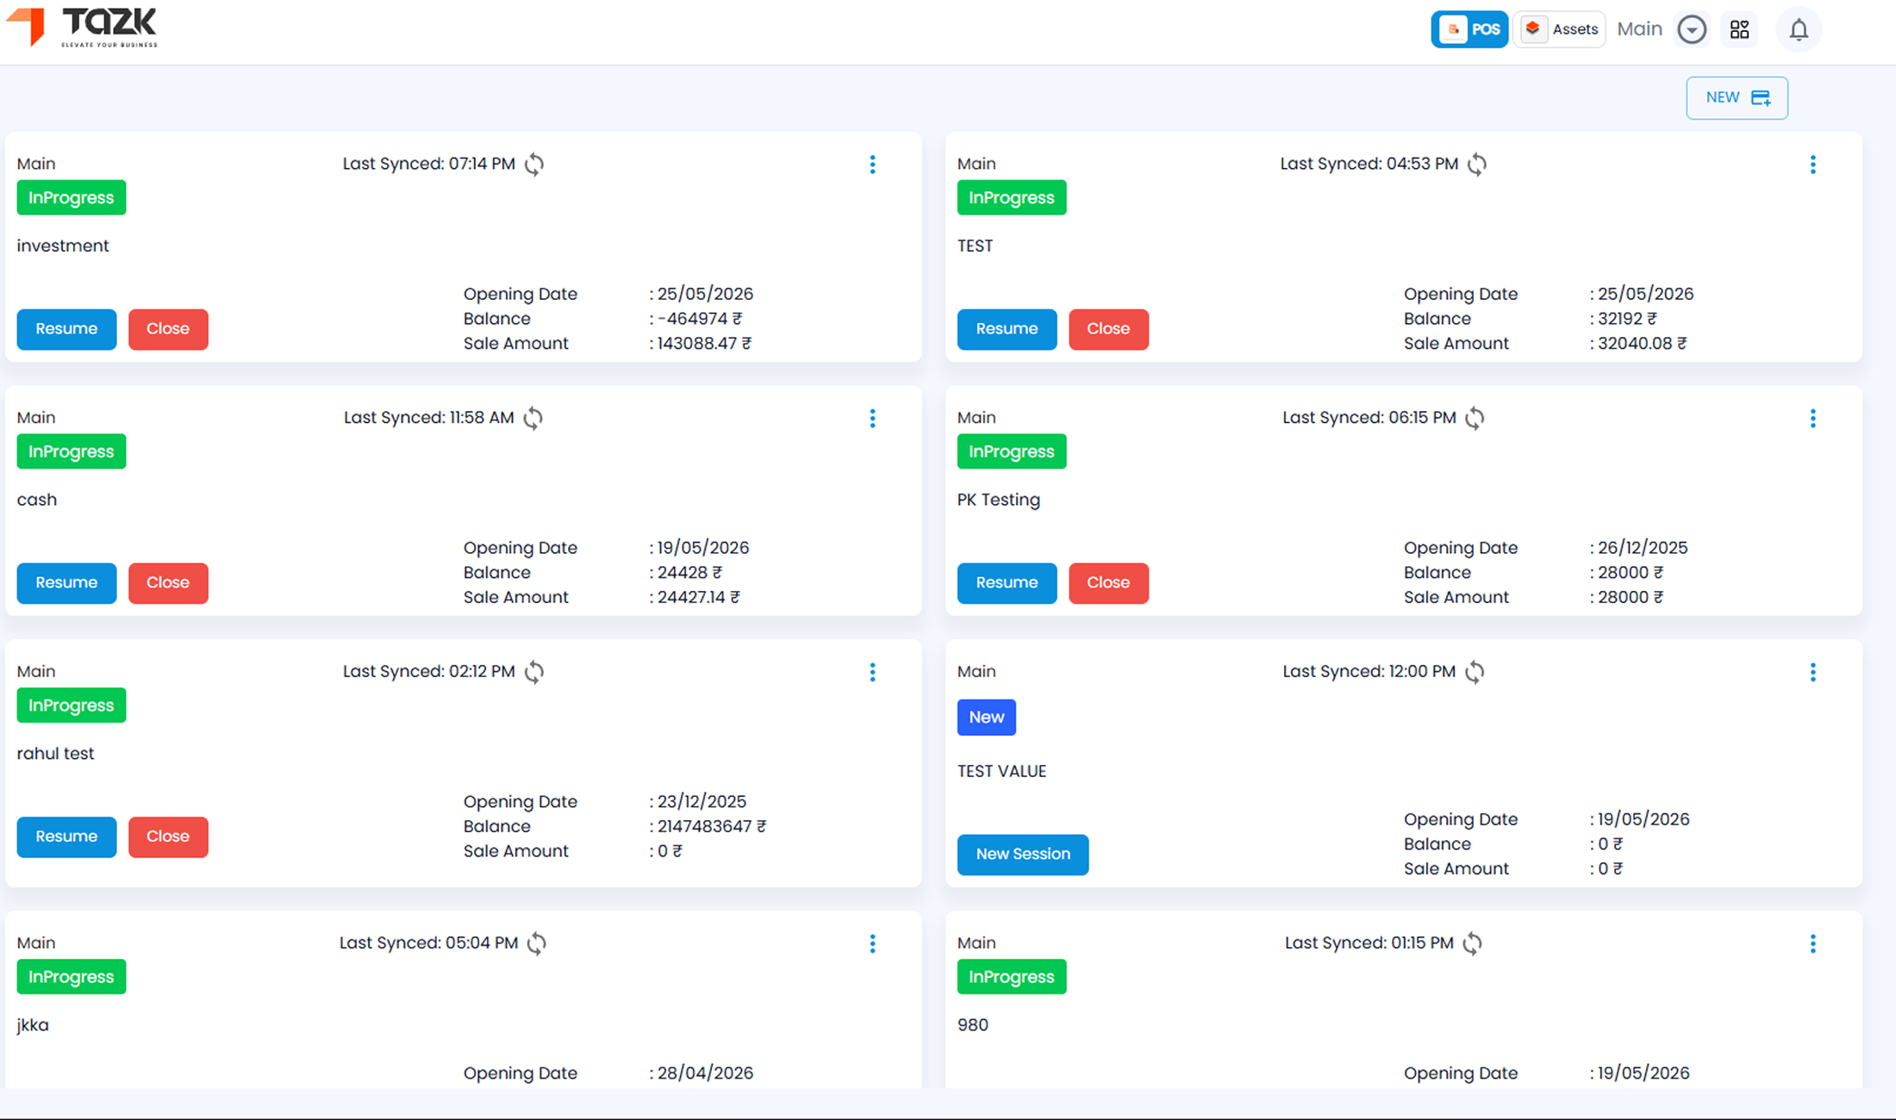Switch to the POS module
Viewport: 1896px width, 1120px height.
(x=1469, y=29)
